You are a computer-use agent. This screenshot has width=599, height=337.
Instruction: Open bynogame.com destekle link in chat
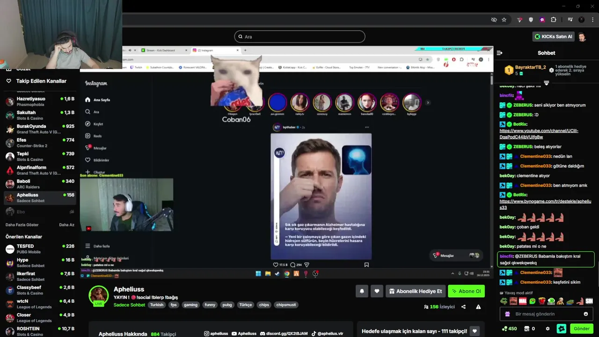tap(545, 204)
